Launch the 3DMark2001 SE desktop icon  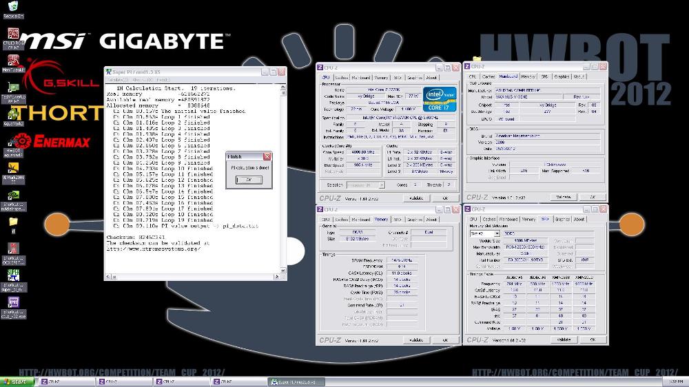pos(13,168)
